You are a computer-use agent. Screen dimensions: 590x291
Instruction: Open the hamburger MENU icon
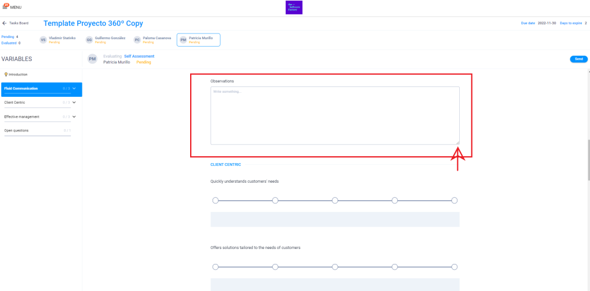point(6,6)
